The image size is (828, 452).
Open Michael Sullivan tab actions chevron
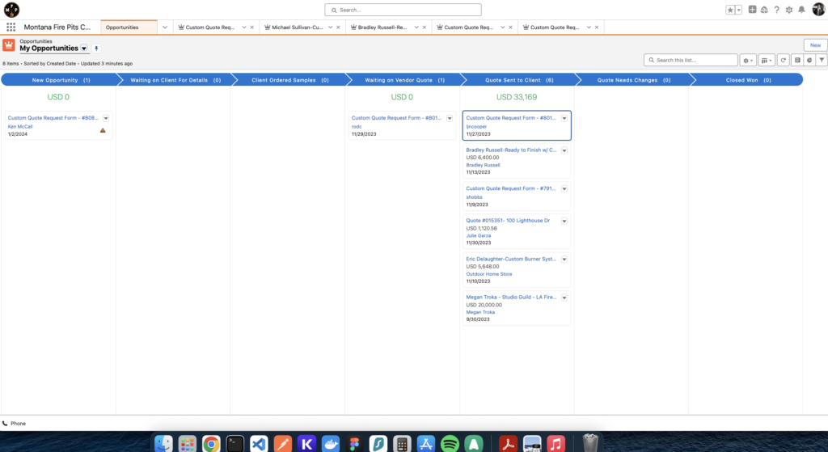330,27
